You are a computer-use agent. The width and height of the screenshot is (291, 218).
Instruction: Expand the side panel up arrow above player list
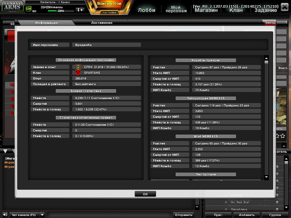coord(284,146)
